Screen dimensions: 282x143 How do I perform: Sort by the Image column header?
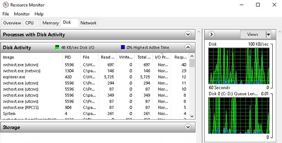click(32, 57)
